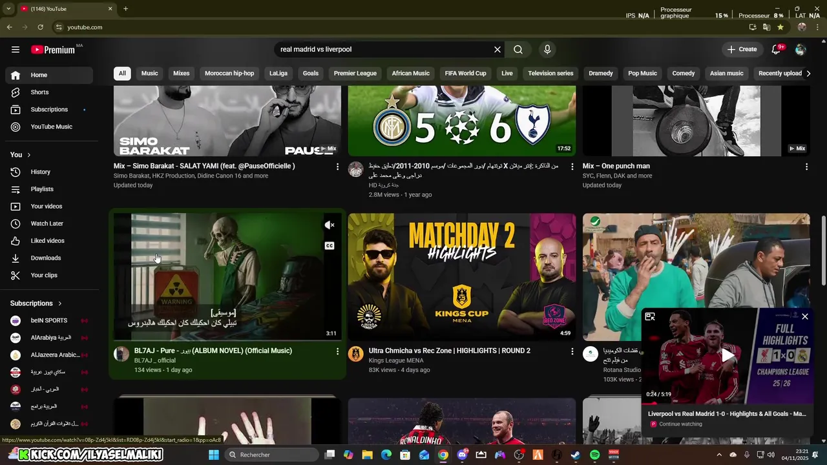827x465 pixels.
Task: Show more category chips with right arrow
Action: tap(808, 74)
